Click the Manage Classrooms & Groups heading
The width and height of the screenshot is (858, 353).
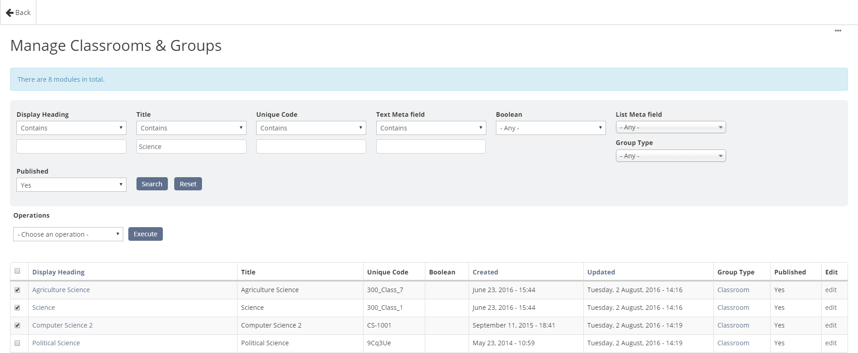[116, 45]
